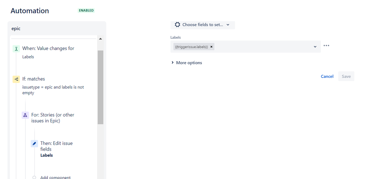Click the green trigger icon beside When

pyautogui.click(x=16, y=49)
